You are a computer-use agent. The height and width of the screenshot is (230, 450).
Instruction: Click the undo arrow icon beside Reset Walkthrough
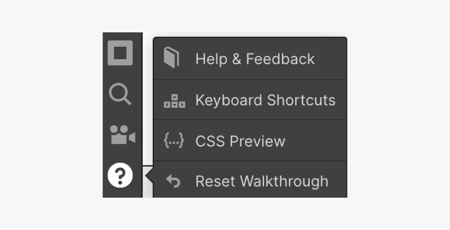coord(173,181)
